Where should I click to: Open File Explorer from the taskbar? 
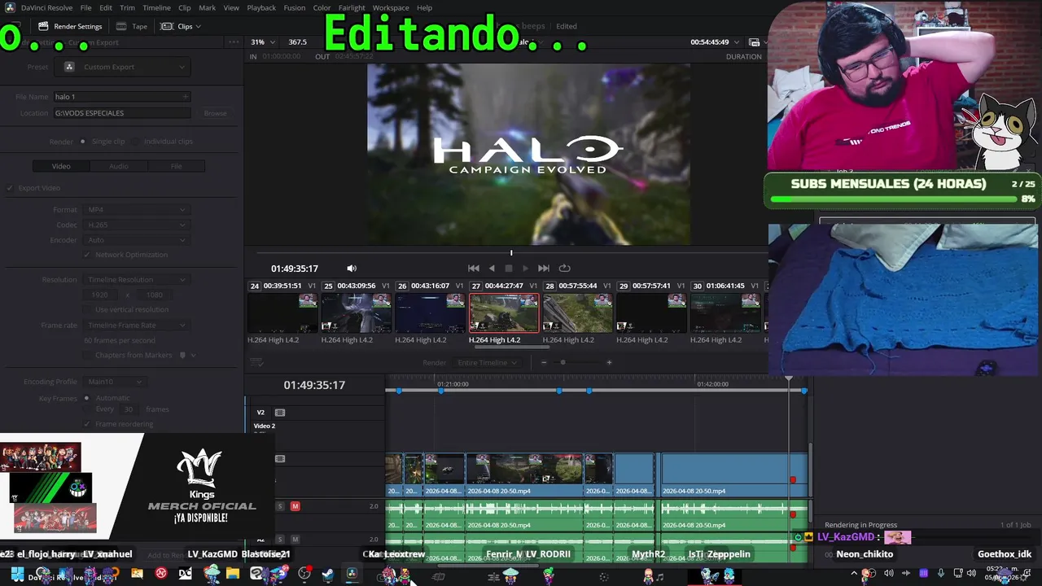233,575
